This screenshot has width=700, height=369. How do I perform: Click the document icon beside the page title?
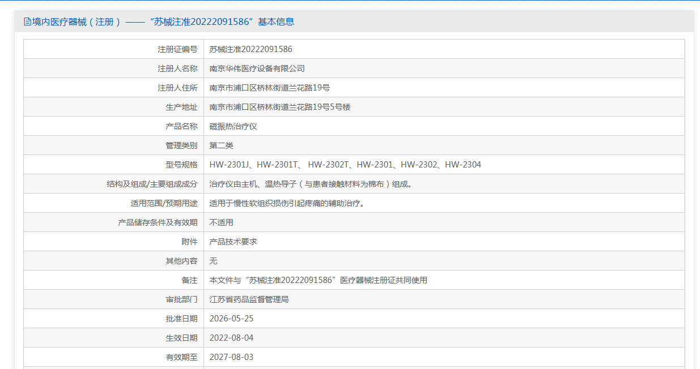pos(27,22)
